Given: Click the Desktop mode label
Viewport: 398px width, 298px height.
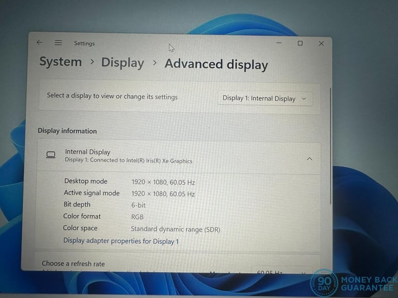Looking at the screenshot, I should 86,181.
